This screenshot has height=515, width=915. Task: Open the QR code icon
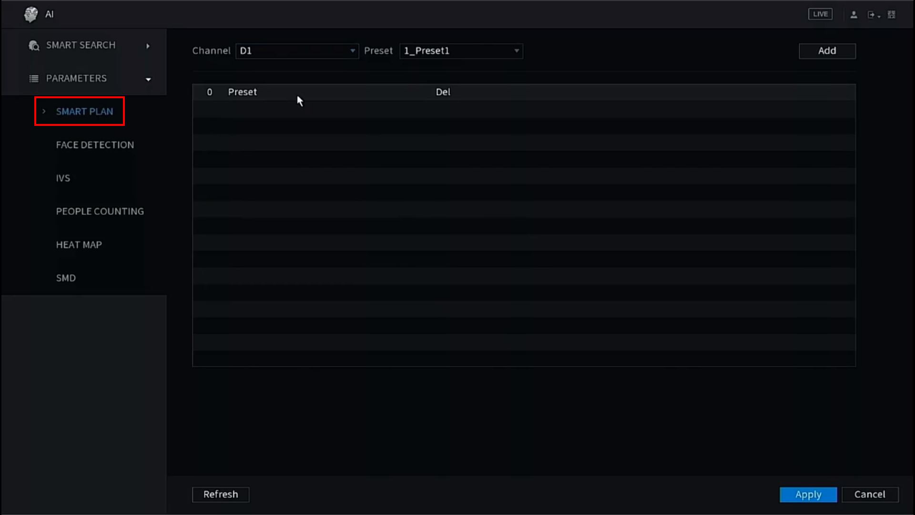891,15
